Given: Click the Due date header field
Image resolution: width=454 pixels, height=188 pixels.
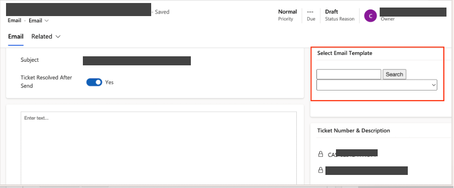Looking at the screenshot, I should tap(311, 15).
